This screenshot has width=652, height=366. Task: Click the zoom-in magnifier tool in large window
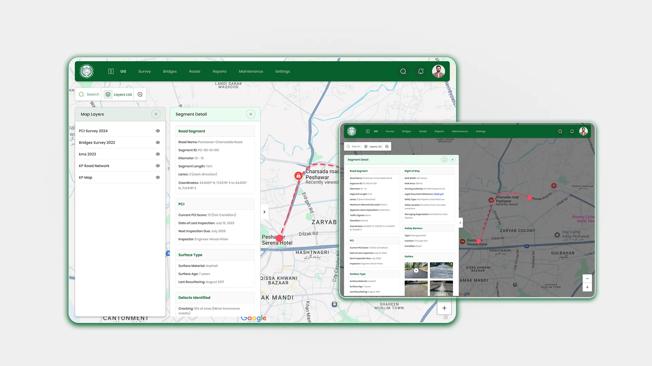(x=140, y=94)
